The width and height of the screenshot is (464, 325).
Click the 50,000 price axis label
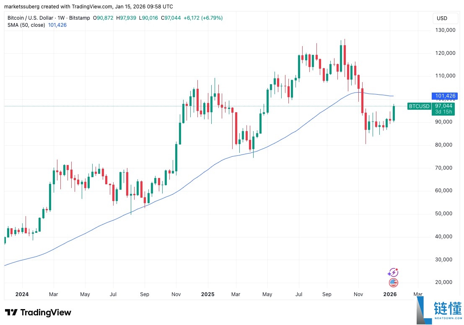(443, 214)
